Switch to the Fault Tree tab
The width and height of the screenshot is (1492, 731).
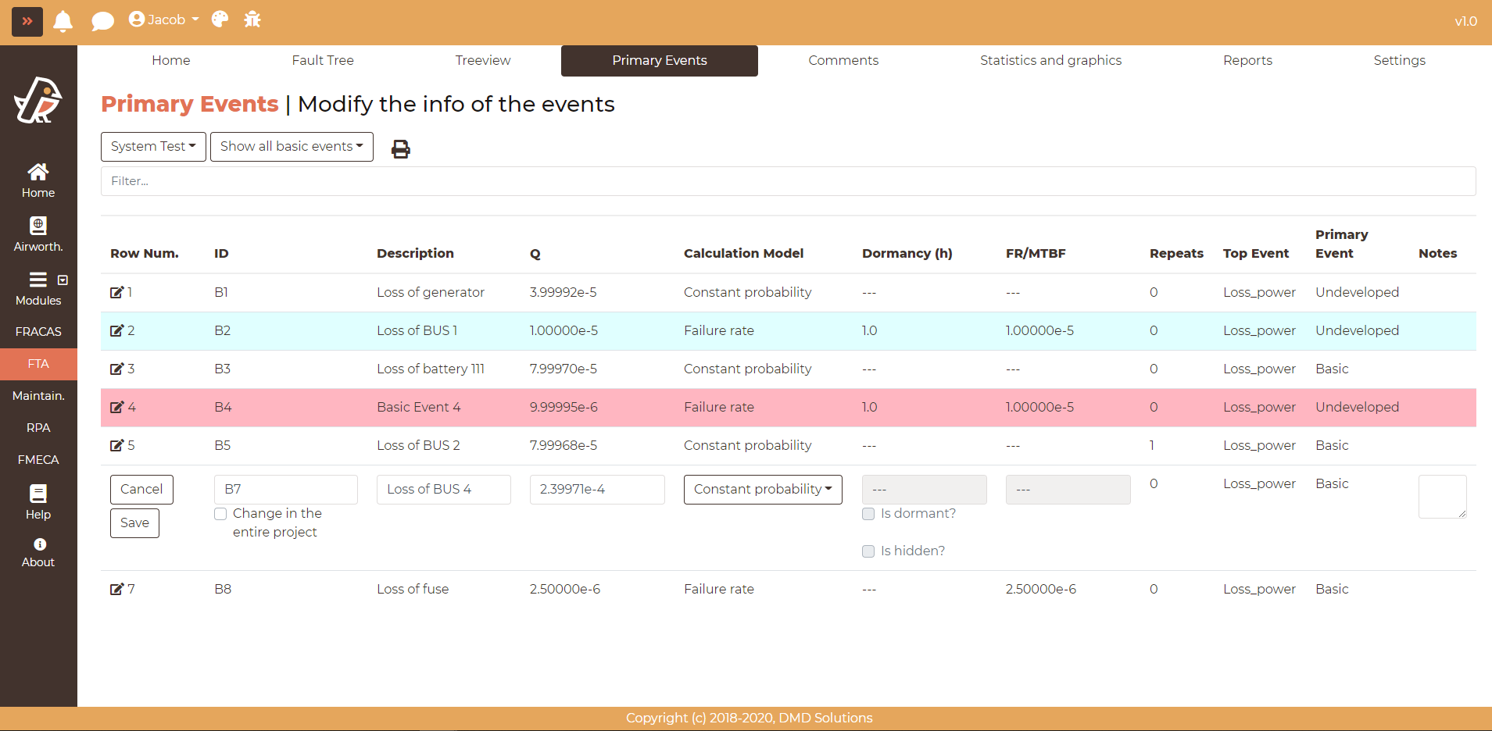(323, 60)
